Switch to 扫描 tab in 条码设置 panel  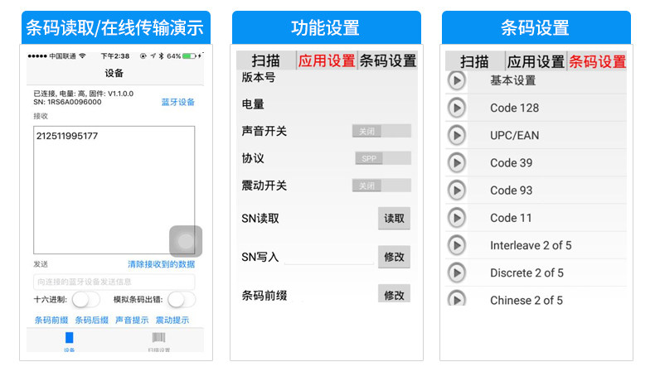(x=474, y=61)
